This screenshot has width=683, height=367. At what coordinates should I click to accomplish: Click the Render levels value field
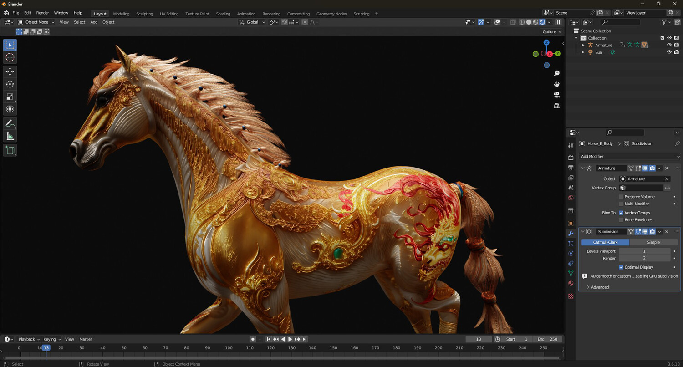click(x=644, y=258)
